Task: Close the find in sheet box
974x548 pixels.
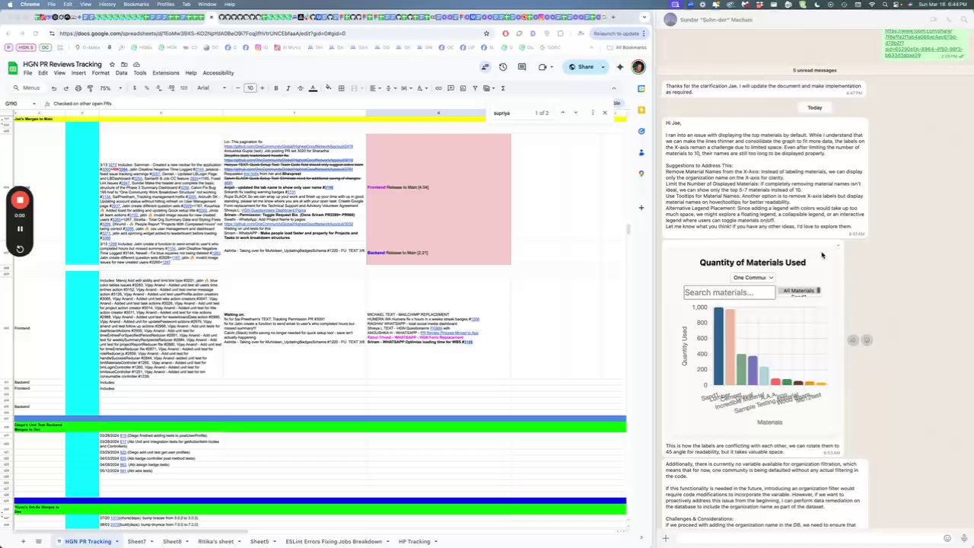Action: pyautogui.click(x=605, y=113)
